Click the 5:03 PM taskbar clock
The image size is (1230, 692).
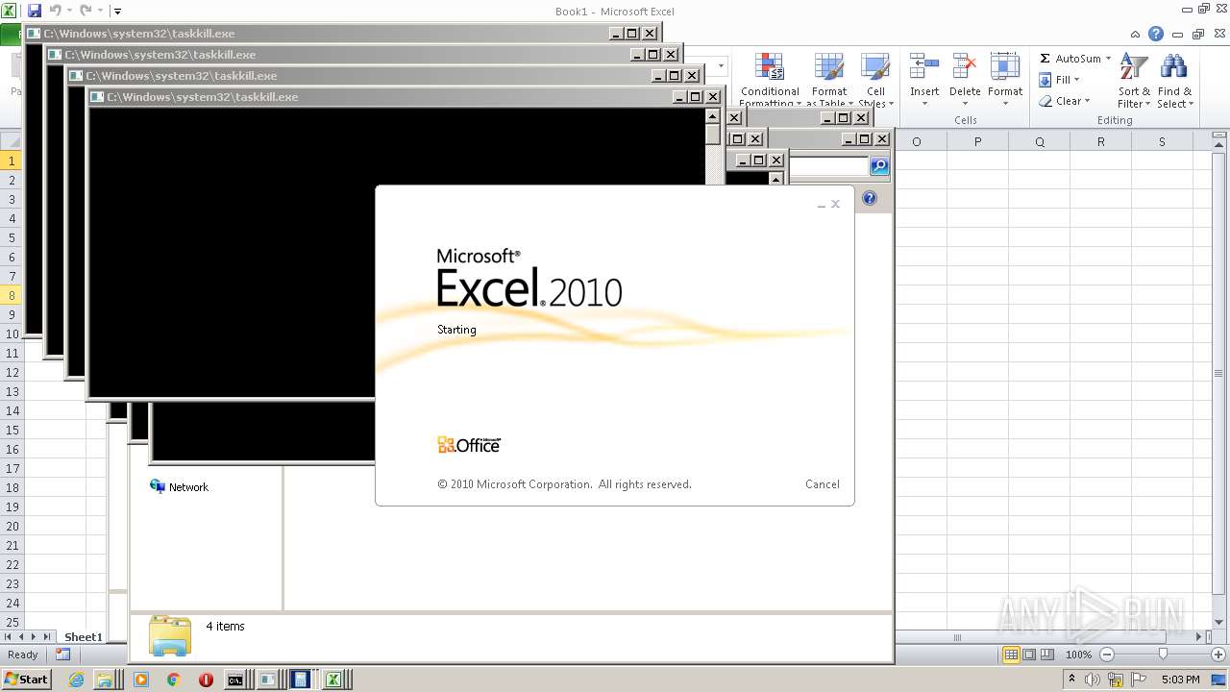click(x=1181, y=680)
